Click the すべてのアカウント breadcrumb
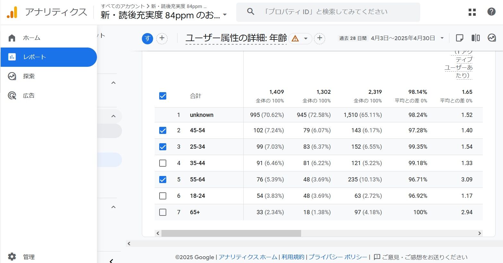The height and width of the screenshot is (263, 503). tap(123, 6)
